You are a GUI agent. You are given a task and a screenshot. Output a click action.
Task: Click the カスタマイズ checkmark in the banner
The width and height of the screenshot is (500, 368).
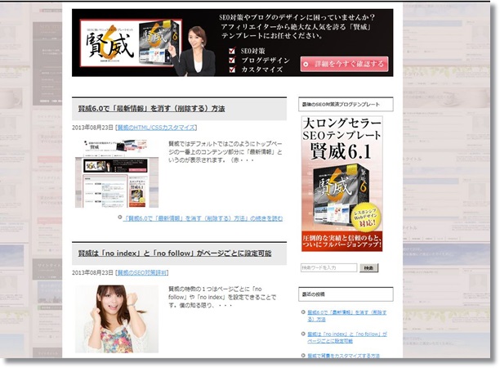[232, 69]
